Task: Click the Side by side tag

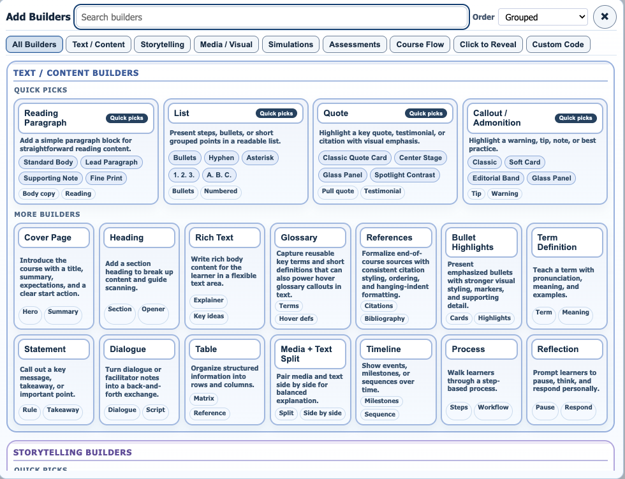Action: [323, 413]
